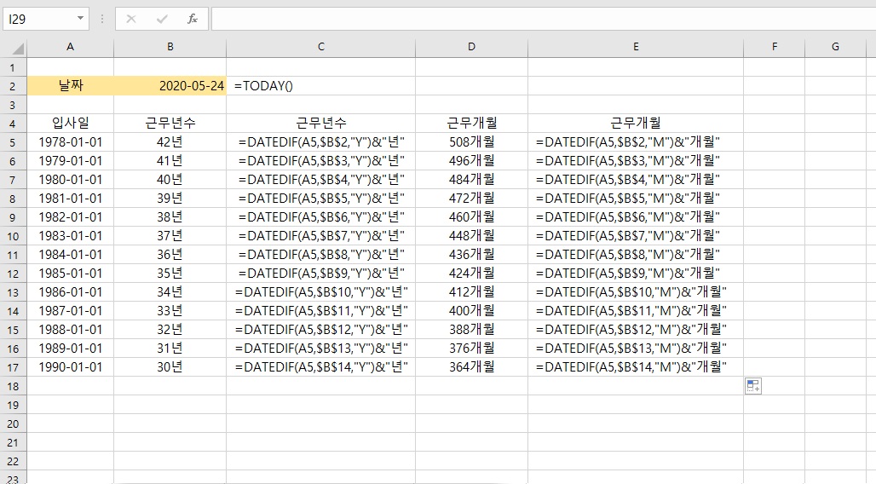
Task: Click the =TODAY() cell
Action: click(320, 86)
